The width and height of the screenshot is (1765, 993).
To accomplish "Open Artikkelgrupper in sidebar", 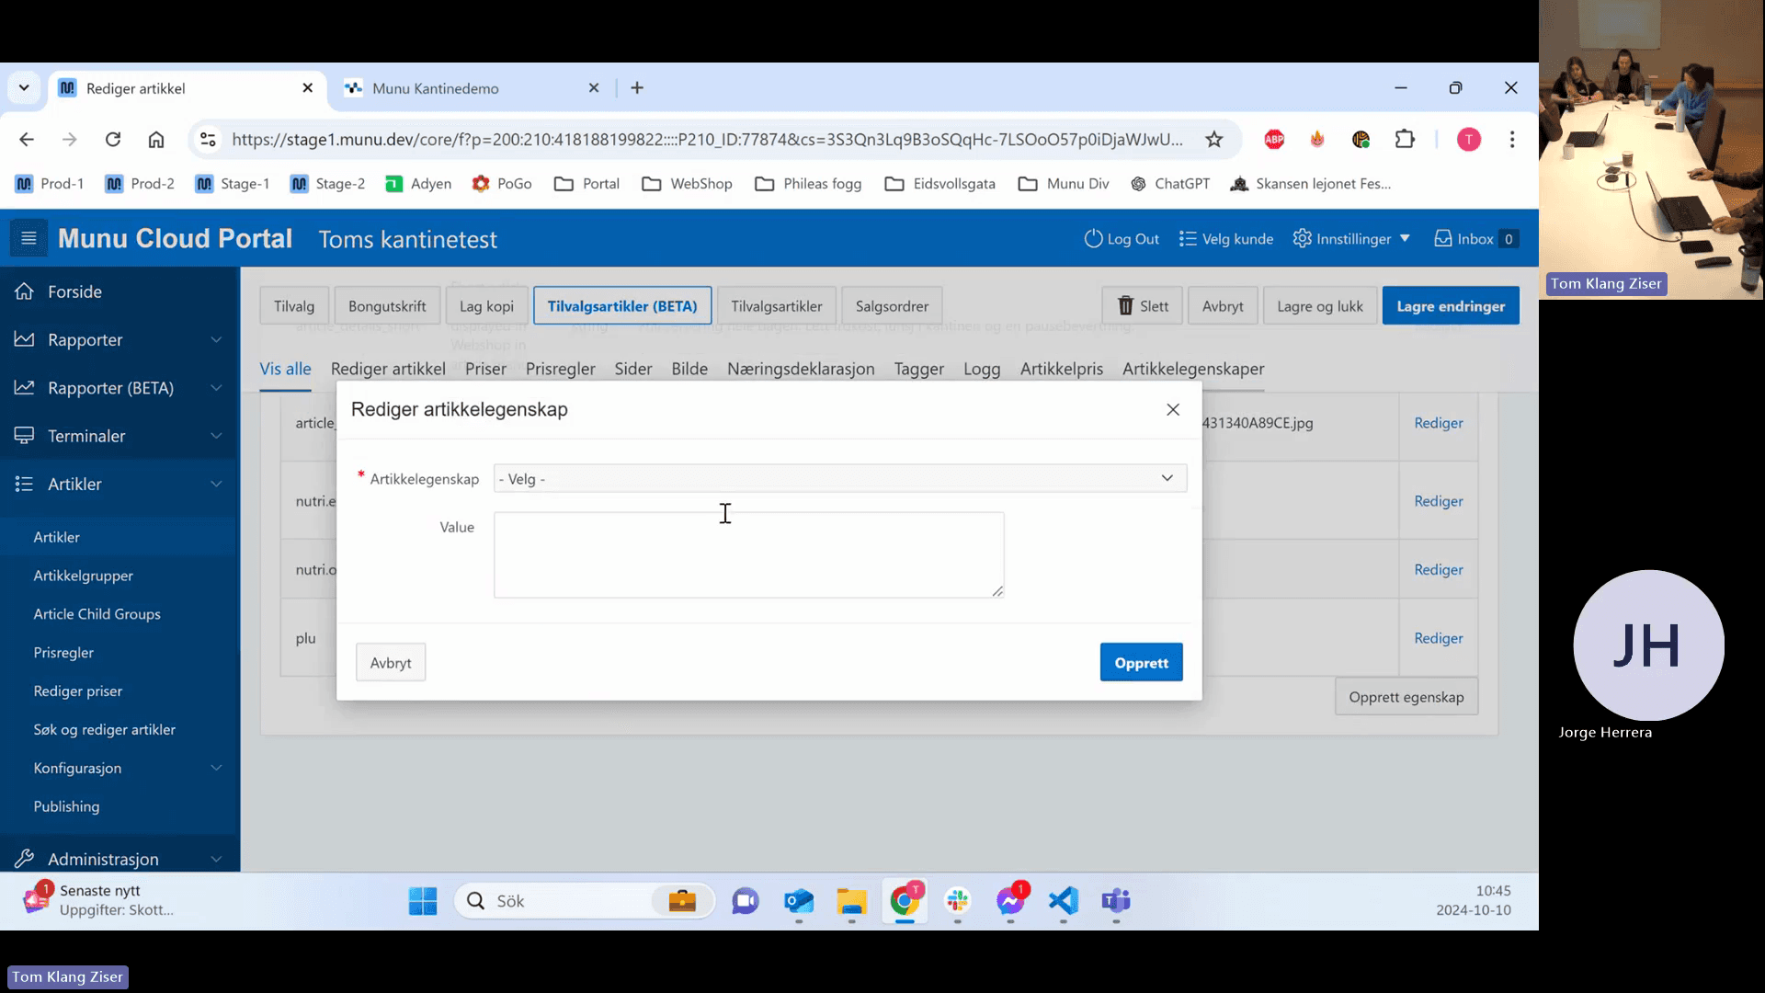I will tap(84, 576).
